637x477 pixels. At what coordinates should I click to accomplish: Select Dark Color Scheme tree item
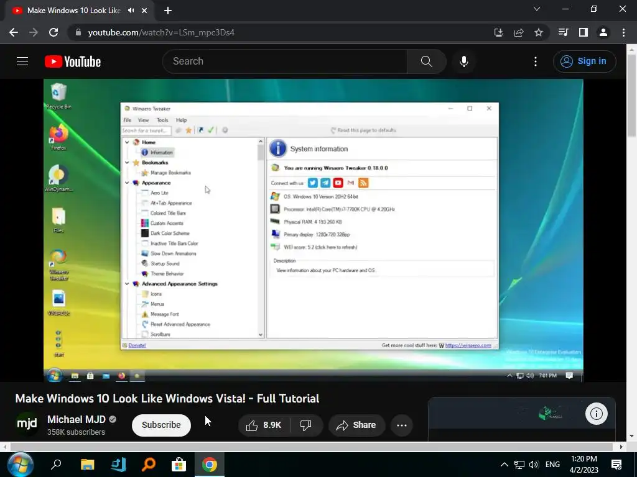170,234
